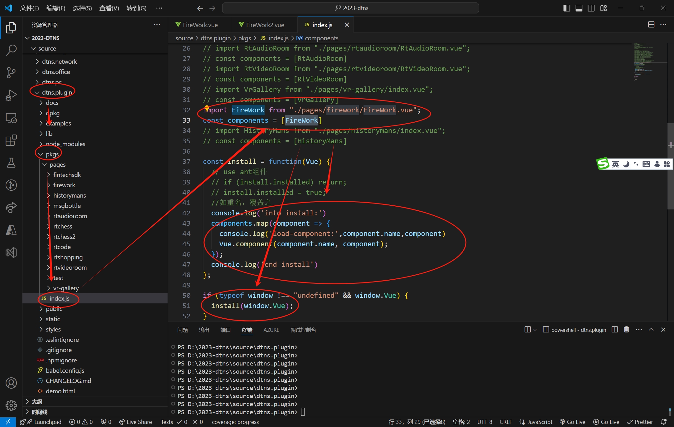Click the 2023-dtns command center search

coord(350,8)
